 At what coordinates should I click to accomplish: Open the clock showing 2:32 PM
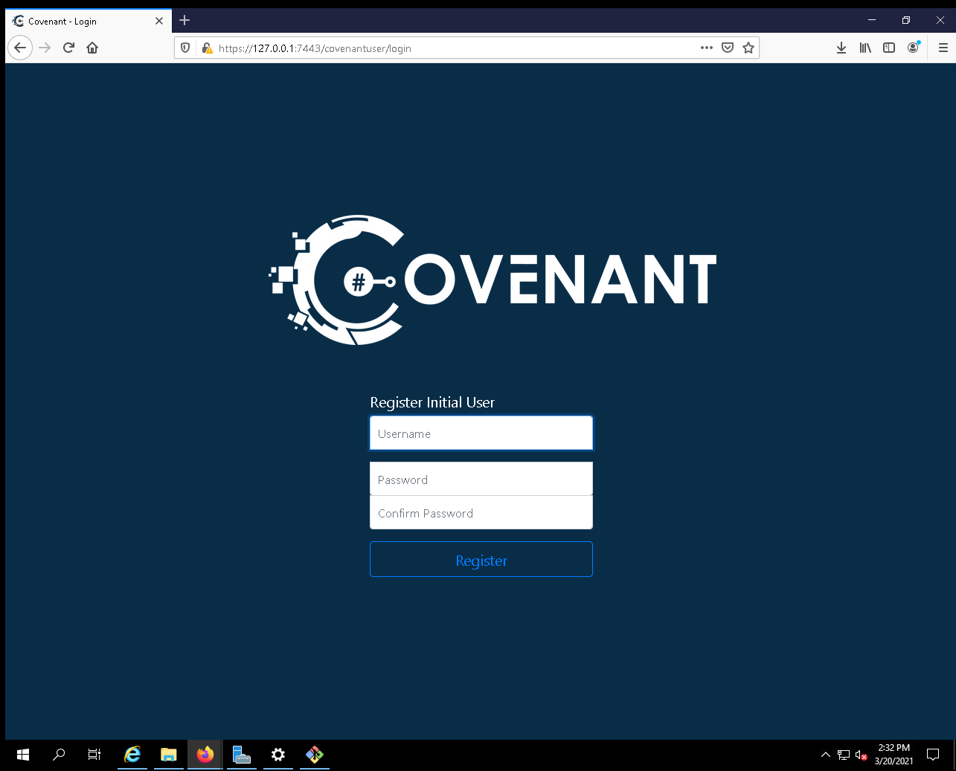tap(894, 755)
